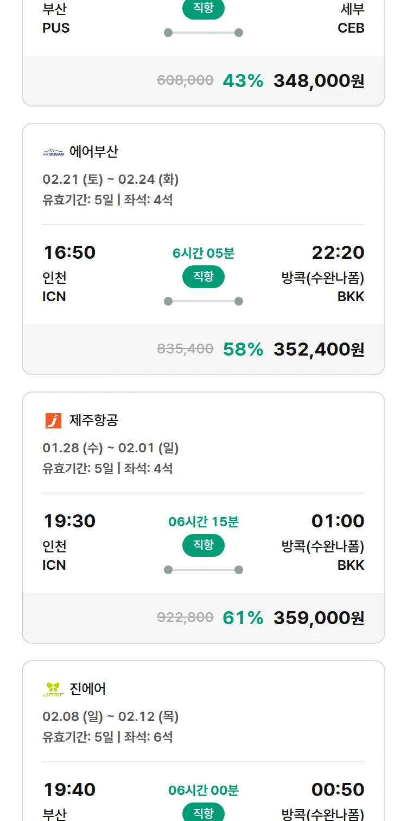Open the 진에어 airline name
The image size is (407, 821).
[88, 689]
